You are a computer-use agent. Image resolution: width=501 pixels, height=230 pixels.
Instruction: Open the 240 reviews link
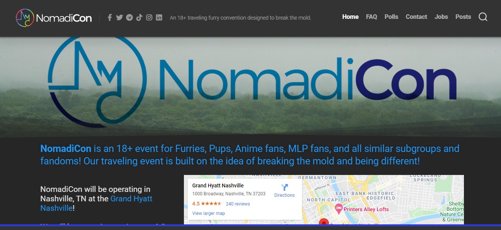[x=238, y=204]
